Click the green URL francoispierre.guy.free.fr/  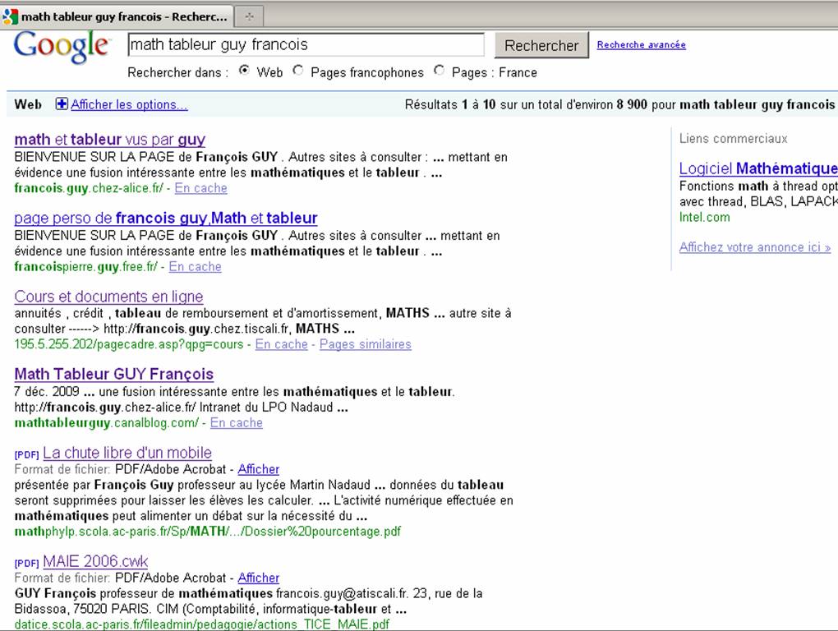85,266
